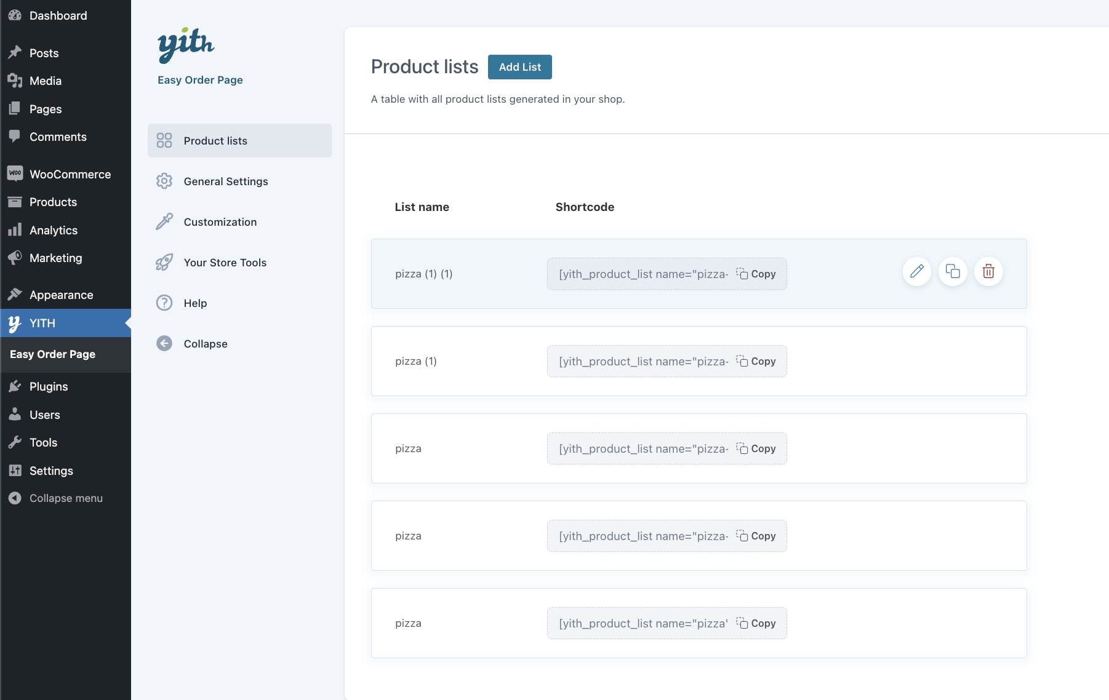
Task: Click the red trash delete icon
Action: [988, 271]
